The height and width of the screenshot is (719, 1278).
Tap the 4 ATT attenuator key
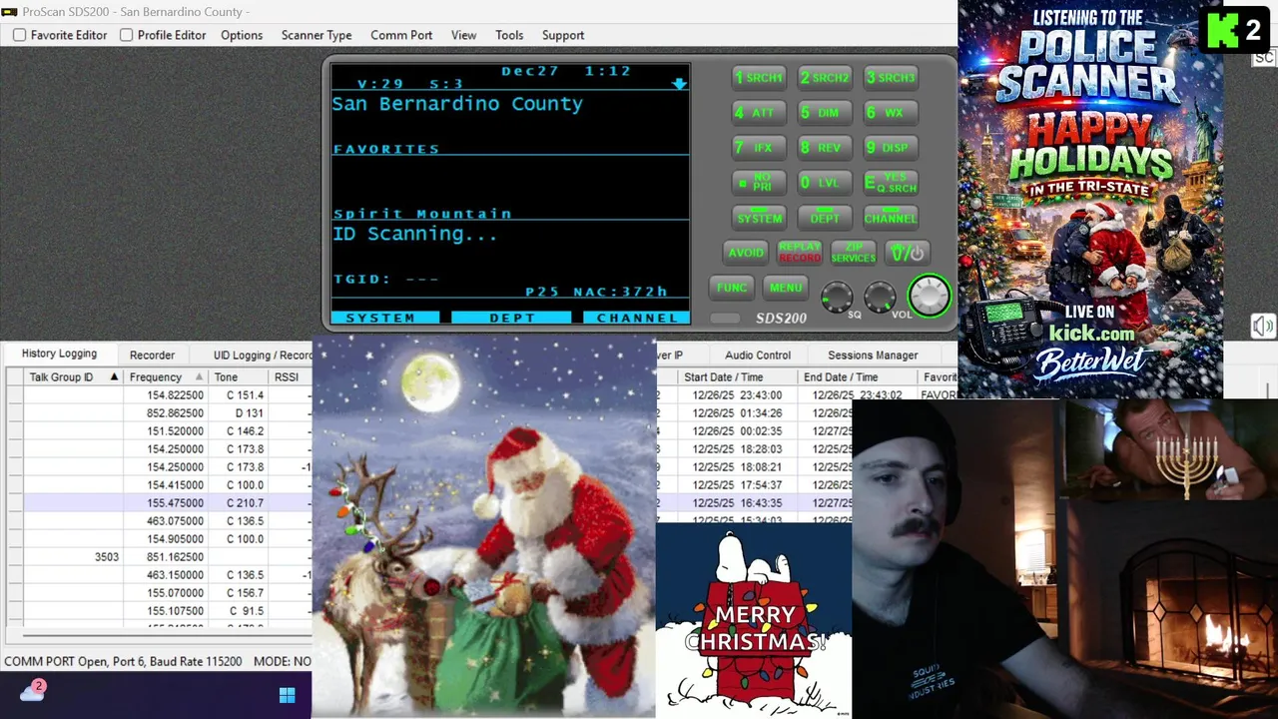pos(760,113)
